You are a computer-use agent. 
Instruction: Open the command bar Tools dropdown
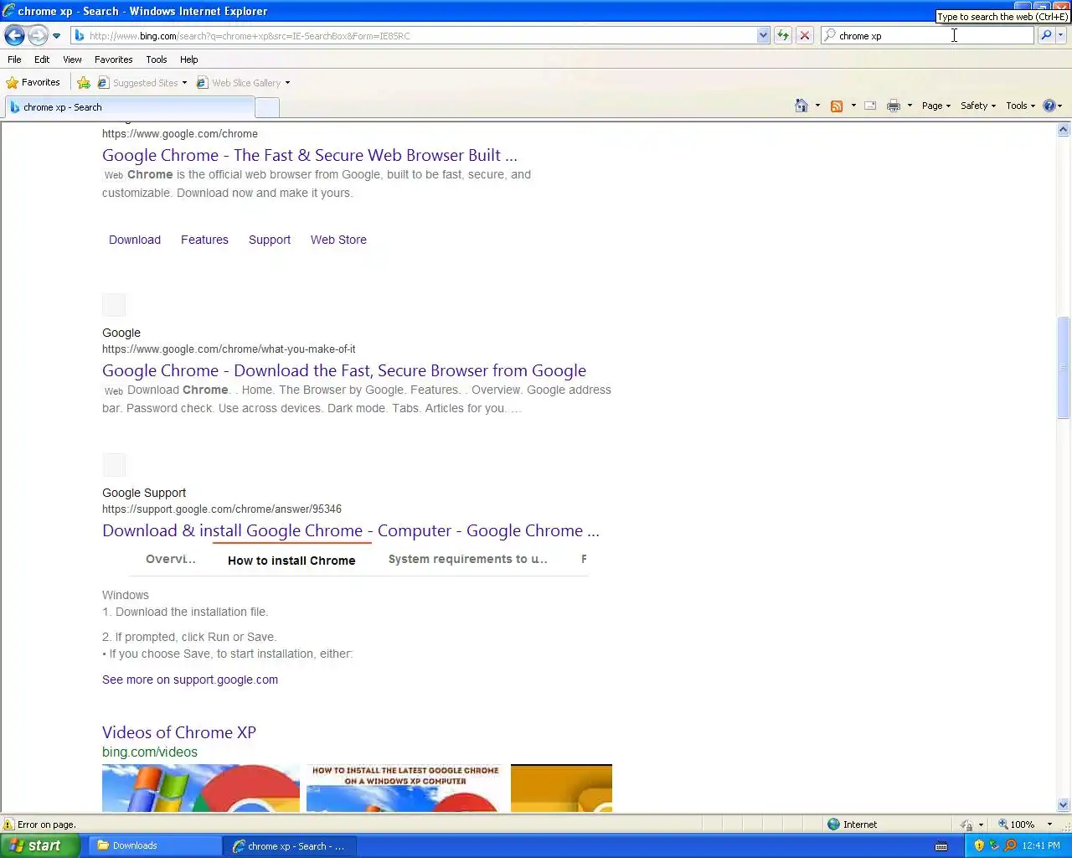coord(1020,106)
